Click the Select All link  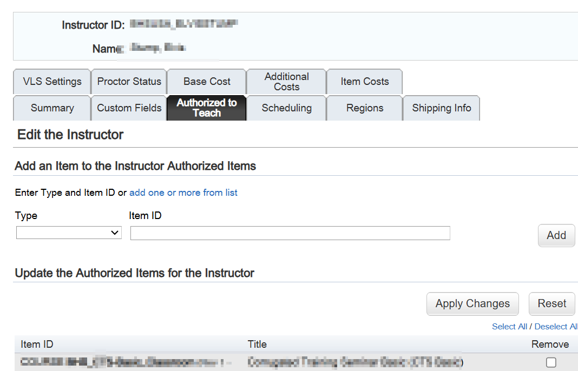pyautogui.click(x=509, y=327)
